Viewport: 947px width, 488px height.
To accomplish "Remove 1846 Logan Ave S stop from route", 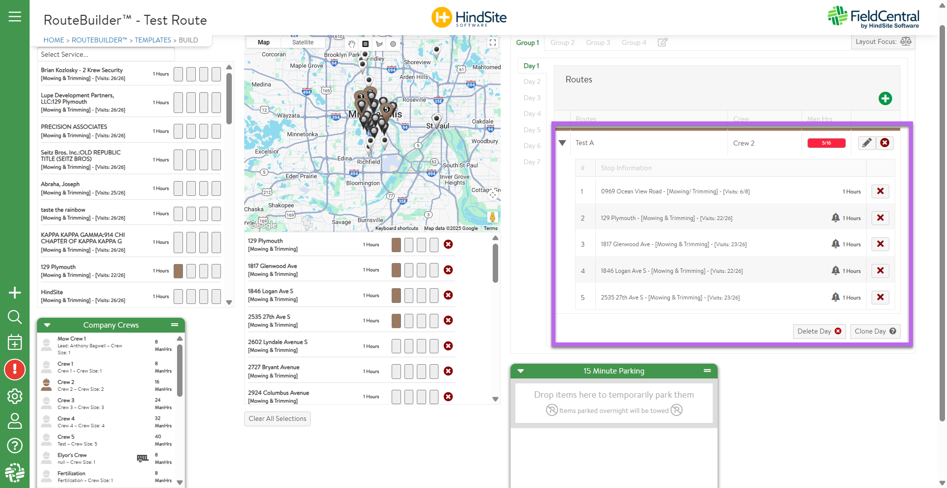I will 880,271.
